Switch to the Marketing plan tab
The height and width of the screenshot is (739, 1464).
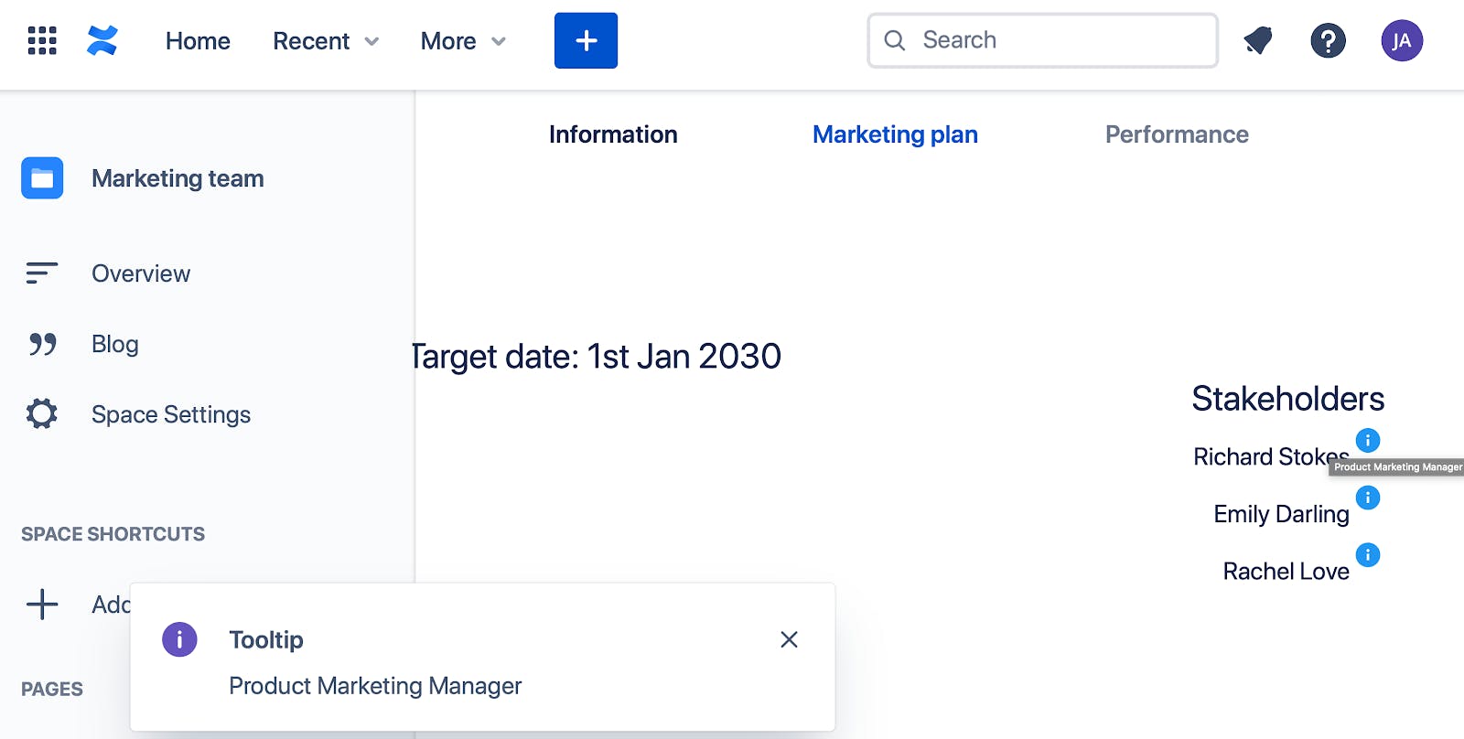point(895,134)
